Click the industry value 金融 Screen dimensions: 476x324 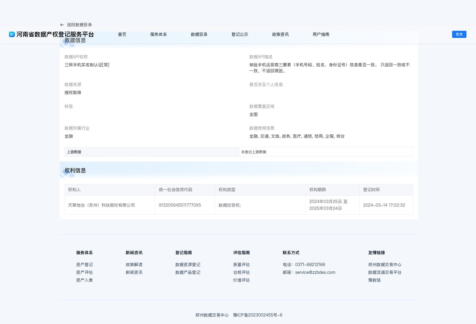point(69,136)
